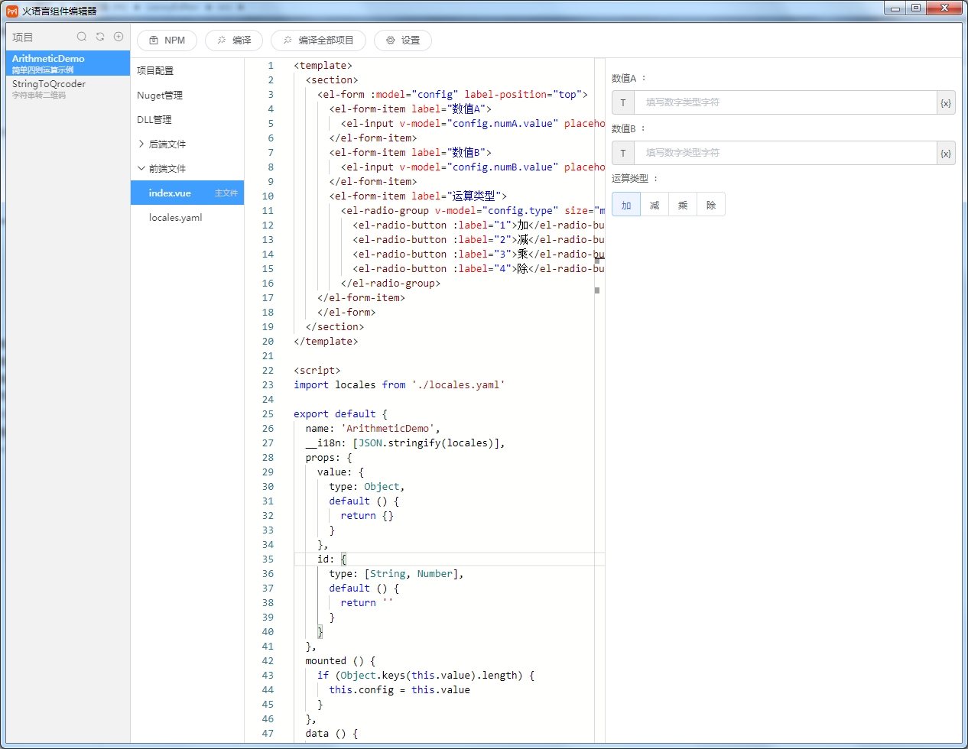Click the 编译全部项目 button
Viewport: 968px width, 749px height.
(x=318, y=41)
